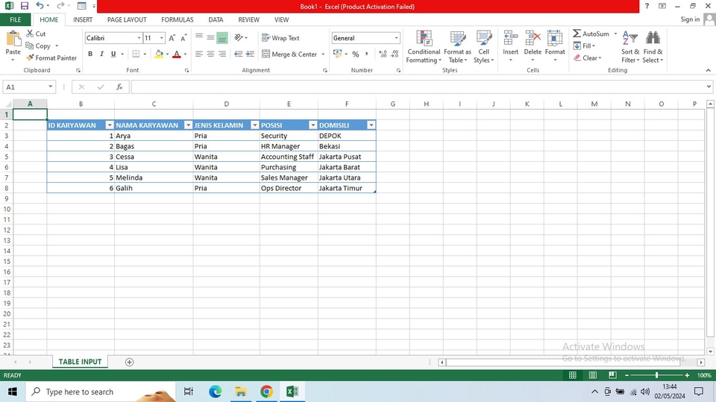Click the Save icon in quick access toolbar
Image resolution: width=716 pixels, height=402 pixels.
click(24, 6)
